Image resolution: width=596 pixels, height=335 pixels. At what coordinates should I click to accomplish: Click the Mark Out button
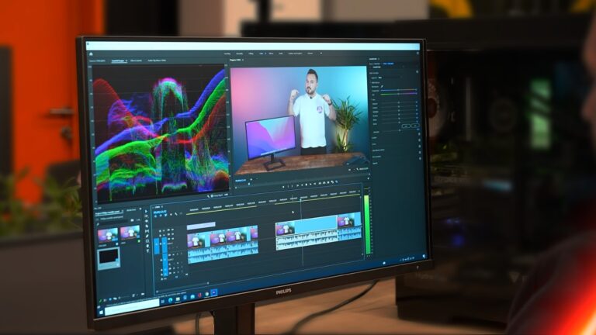[293, 186]
